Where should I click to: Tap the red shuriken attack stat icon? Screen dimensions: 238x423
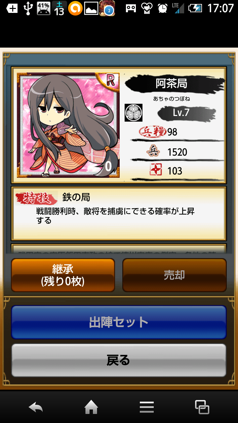[155, 171]
